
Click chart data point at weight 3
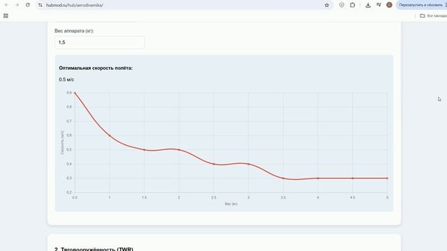click(249, 164)
